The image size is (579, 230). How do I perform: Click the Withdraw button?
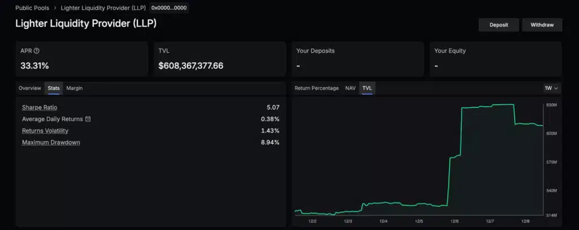tap(542, 25)
